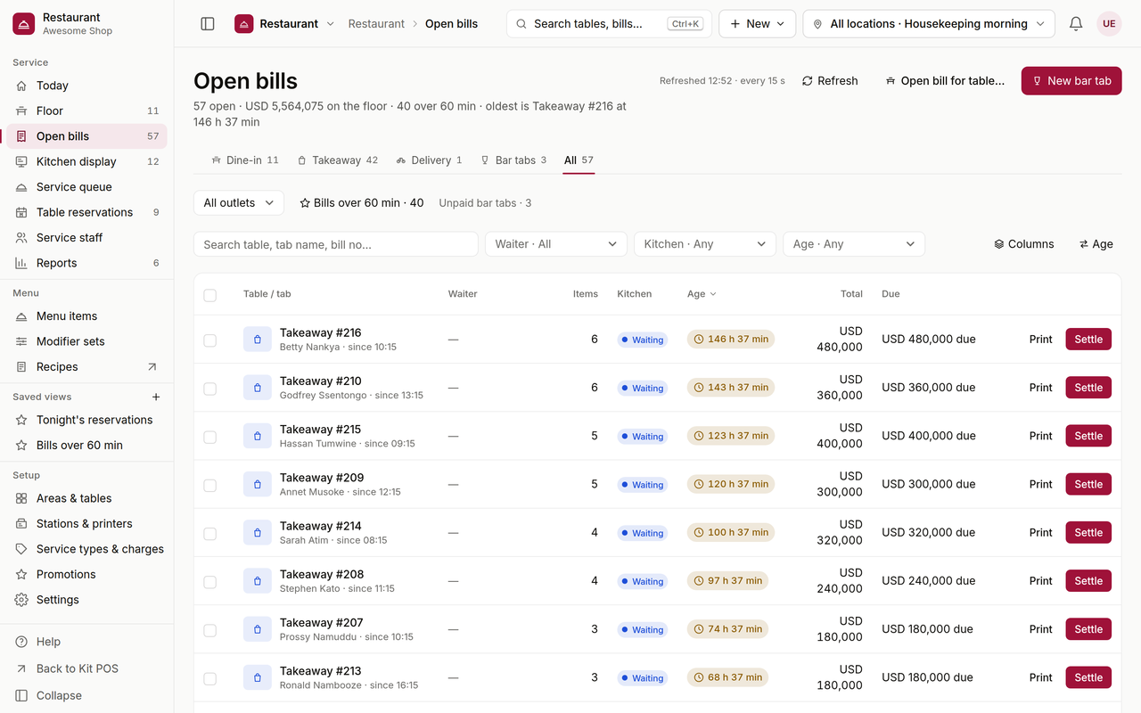Open the notifications bell
1141x713 pixels.
coord(1076,24)
